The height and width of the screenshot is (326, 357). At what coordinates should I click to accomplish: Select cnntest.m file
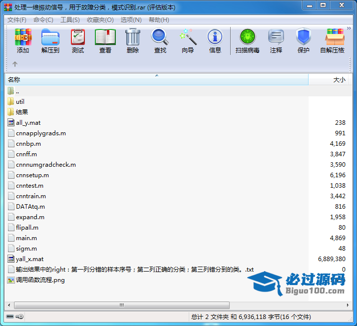pyautogui.click(x=29, y=186)
